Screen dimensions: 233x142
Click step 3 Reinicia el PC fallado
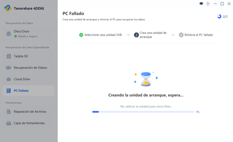pos(199,35)
